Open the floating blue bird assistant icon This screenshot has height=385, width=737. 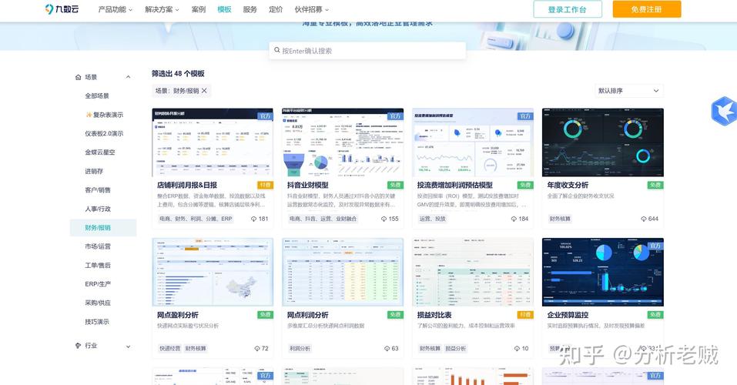click(x=723, y=111)
